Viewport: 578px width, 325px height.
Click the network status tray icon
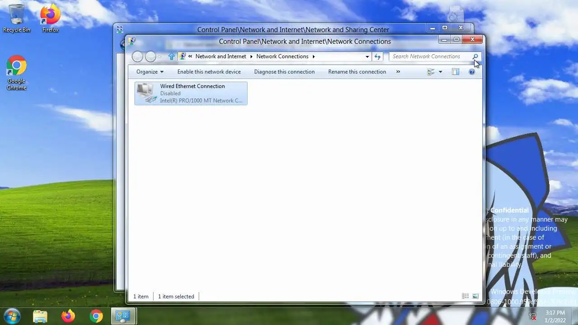(x=533, y=316)
